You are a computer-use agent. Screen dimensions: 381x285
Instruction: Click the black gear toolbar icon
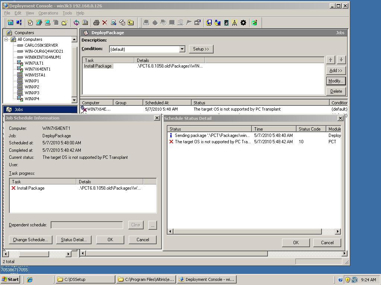click(x=243, y=23)
